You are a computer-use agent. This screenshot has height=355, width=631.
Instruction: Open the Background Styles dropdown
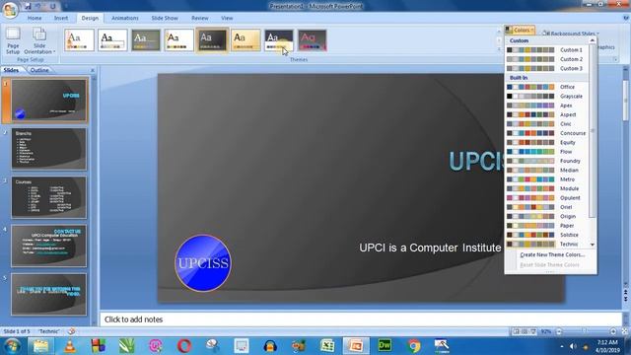pos(570,34)
